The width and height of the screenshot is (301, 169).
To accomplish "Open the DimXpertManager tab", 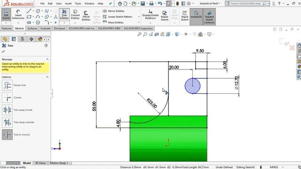I will (x=32, y=39).
